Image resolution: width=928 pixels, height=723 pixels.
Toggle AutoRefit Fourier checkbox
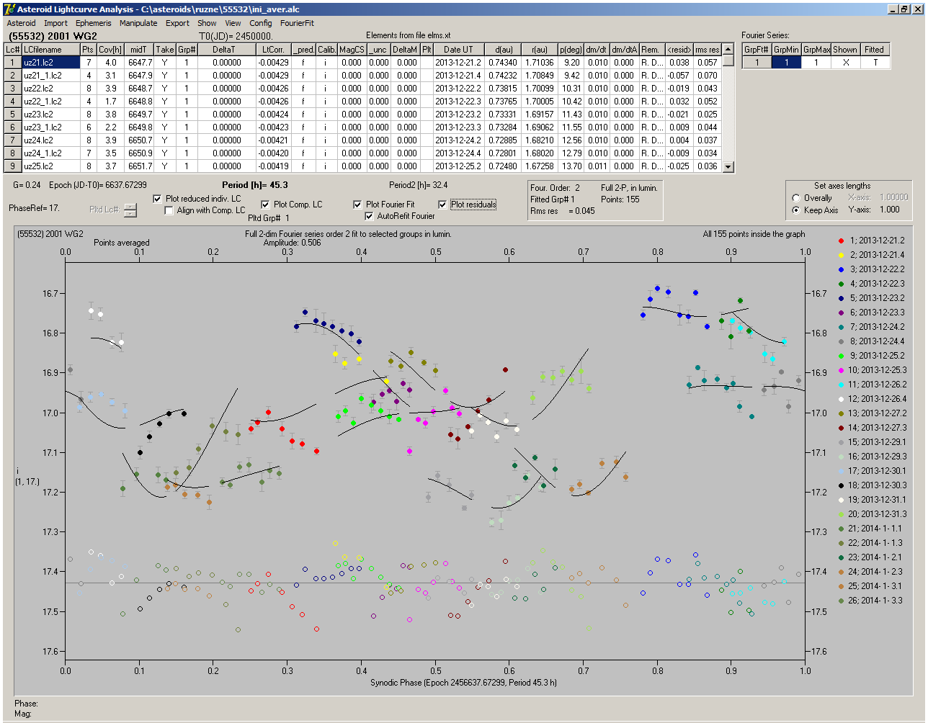[370, 216]
